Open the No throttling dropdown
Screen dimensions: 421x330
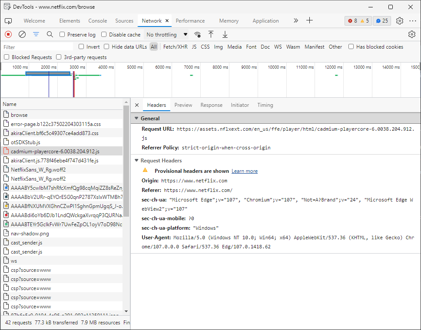(167, 34)
